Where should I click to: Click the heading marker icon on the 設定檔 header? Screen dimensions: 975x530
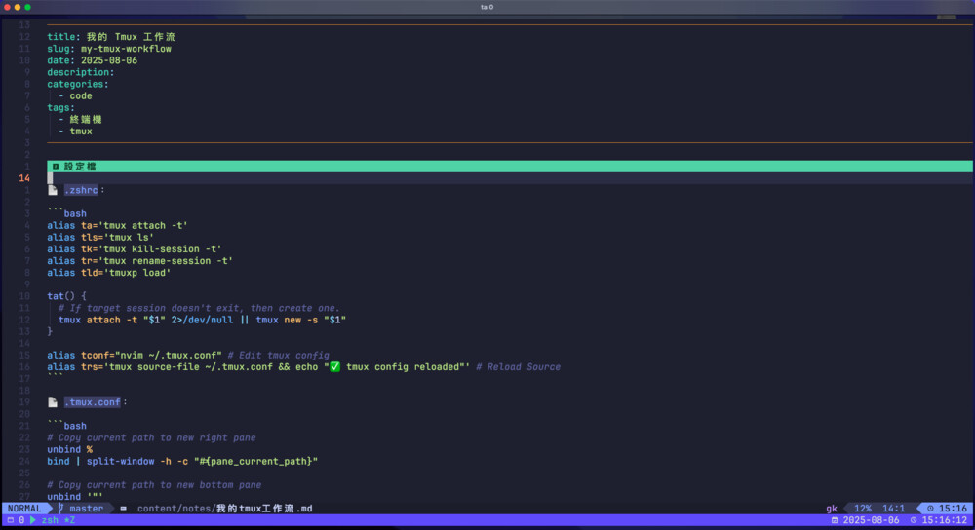pyautogui.click(x=56, y=167)
